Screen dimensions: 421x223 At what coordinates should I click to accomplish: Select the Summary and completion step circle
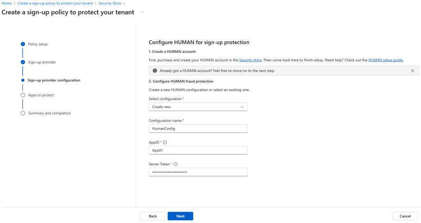click(23, 113)
